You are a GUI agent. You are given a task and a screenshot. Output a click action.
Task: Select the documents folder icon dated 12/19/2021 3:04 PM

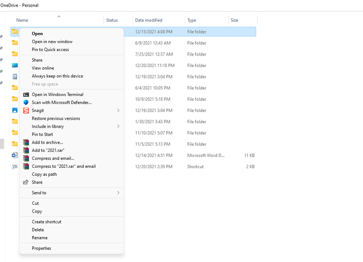click(x=15, y=77)
